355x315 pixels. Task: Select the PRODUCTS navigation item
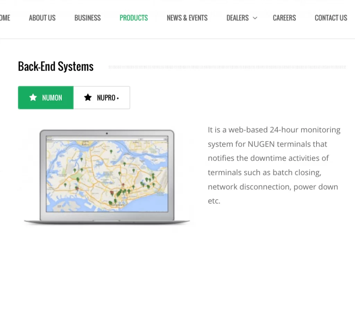tap(133, 18)
